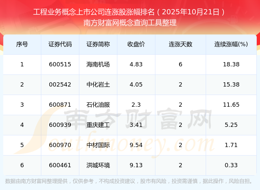Click the rise percentage 0.33
The image size is (260, 190).
pyautogui.click(x=231, y=165)
